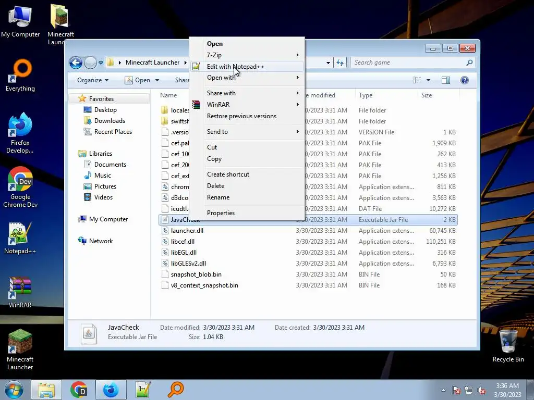534x400 pixels.
Task: Click the change view icon
Action: tap(417, 80)
